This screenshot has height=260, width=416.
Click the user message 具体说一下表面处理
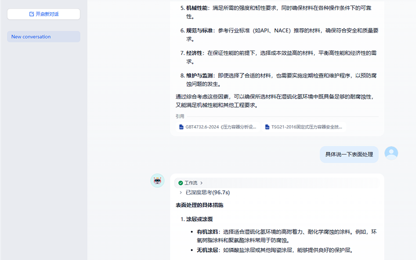pyautogui.click(x=349, y=154)
